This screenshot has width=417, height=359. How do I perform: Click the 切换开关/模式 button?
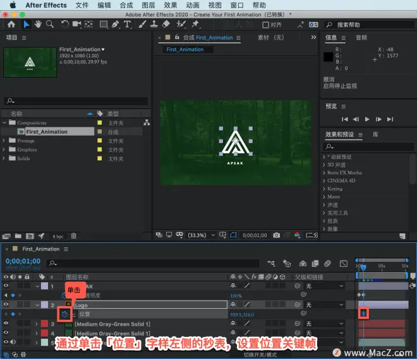[260, 355]
